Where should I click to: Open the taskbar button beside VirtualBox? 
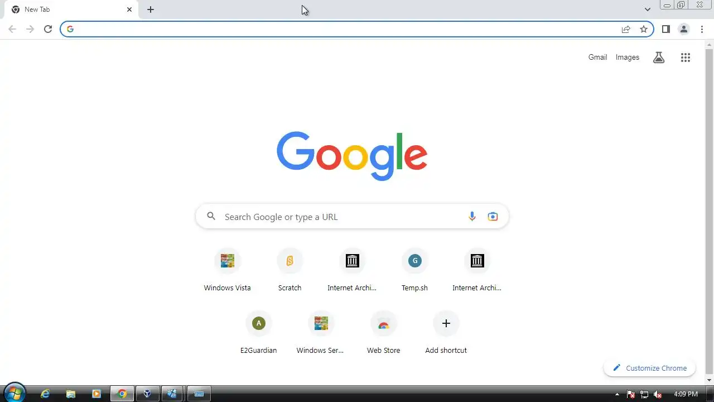tap(172, 394)
